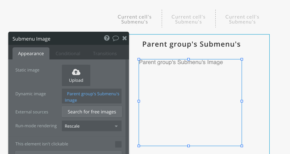Expand the Run-mode rendering Rescale dropdown

tap(92, 126)
